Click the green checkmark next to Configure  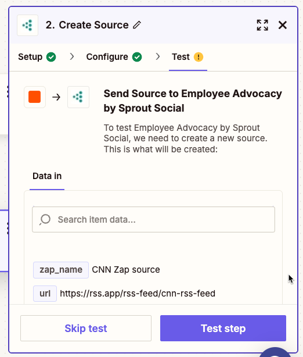pyautogui.click(x=138, y=57)
